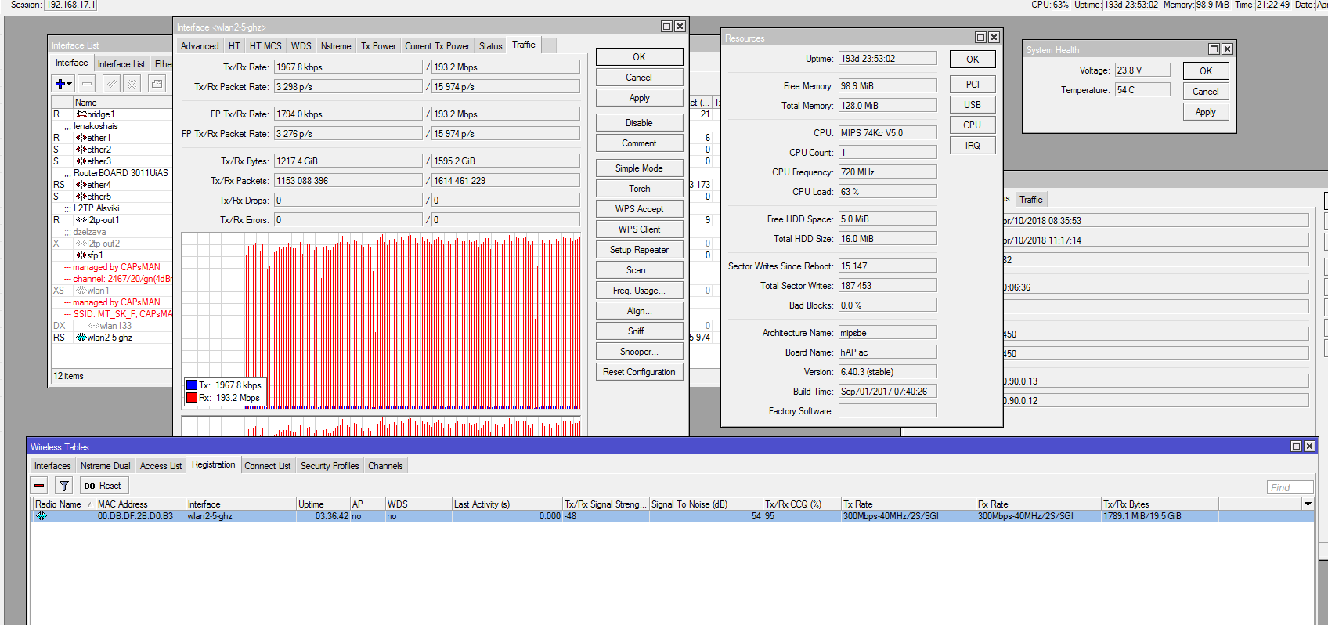The height and width of the screenshot is (625, 1328).
Task: Open the column chooser dropdown in Wireless Tables
Action: pyautogui.click(x=1308, y=504)
